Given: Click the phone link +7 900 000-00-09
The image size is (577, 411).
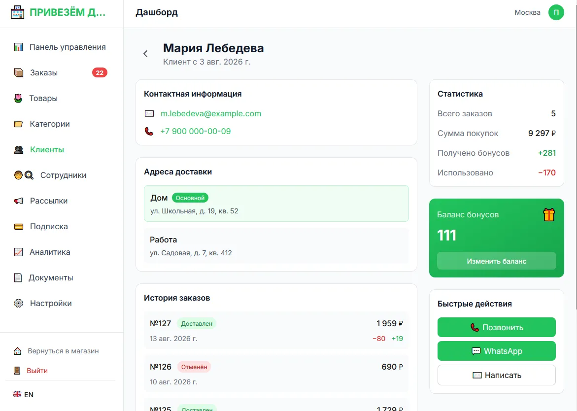Looking at the screenshot, I should (x=196, y=132).
